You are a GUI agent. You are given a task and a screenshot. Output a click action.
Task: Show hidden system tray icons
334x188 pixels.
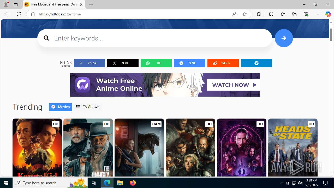(281, 183)
